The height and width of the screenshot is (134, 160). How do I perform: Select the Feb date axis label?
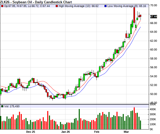pos(97,131)
